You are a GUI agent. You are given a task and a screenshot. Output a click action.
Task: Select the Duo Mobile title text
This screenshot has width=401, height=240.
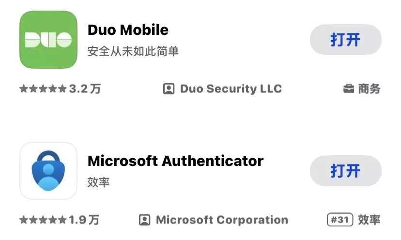pos(128,30)
